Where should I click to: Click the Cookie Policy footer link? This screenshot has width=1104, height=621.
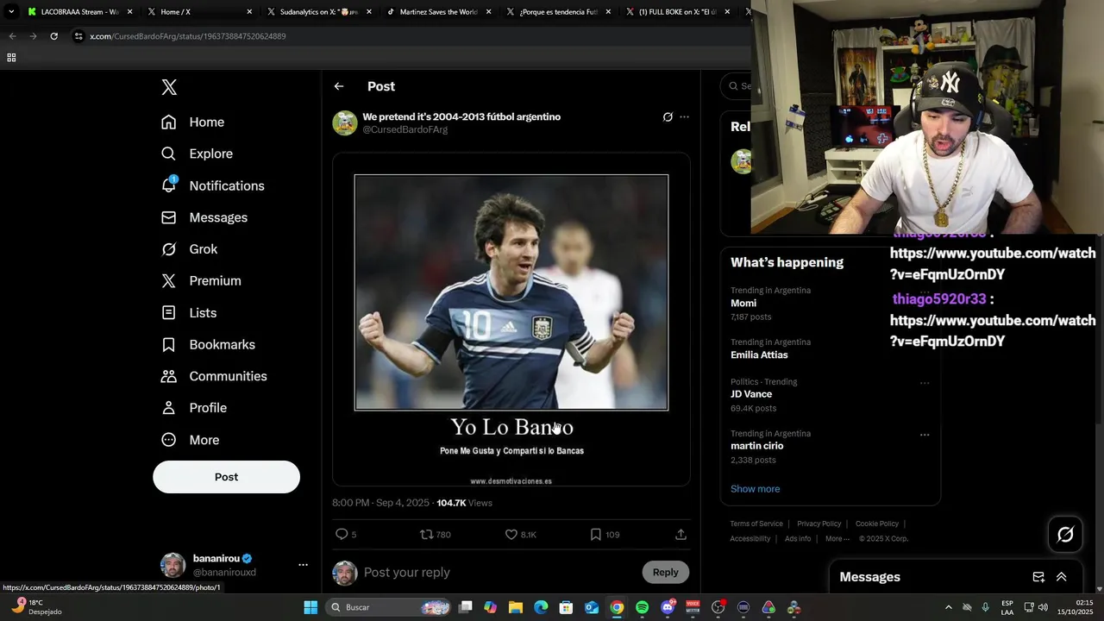[876, 524]
